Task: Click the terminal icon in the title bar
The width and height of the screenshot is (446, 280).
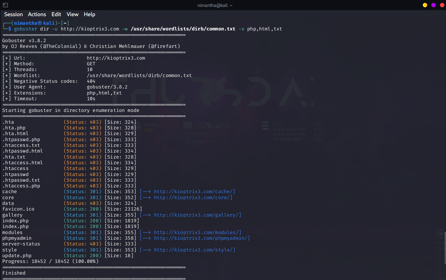Action: [5, 5]
